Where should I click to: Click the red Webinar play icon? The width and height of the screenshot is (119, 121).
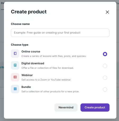(x=15, y=77)
